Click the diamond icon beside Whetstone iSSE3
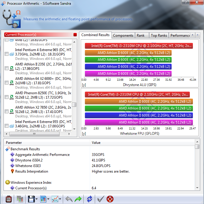Screen dimensions: 204x204 [x=12, y=166]
